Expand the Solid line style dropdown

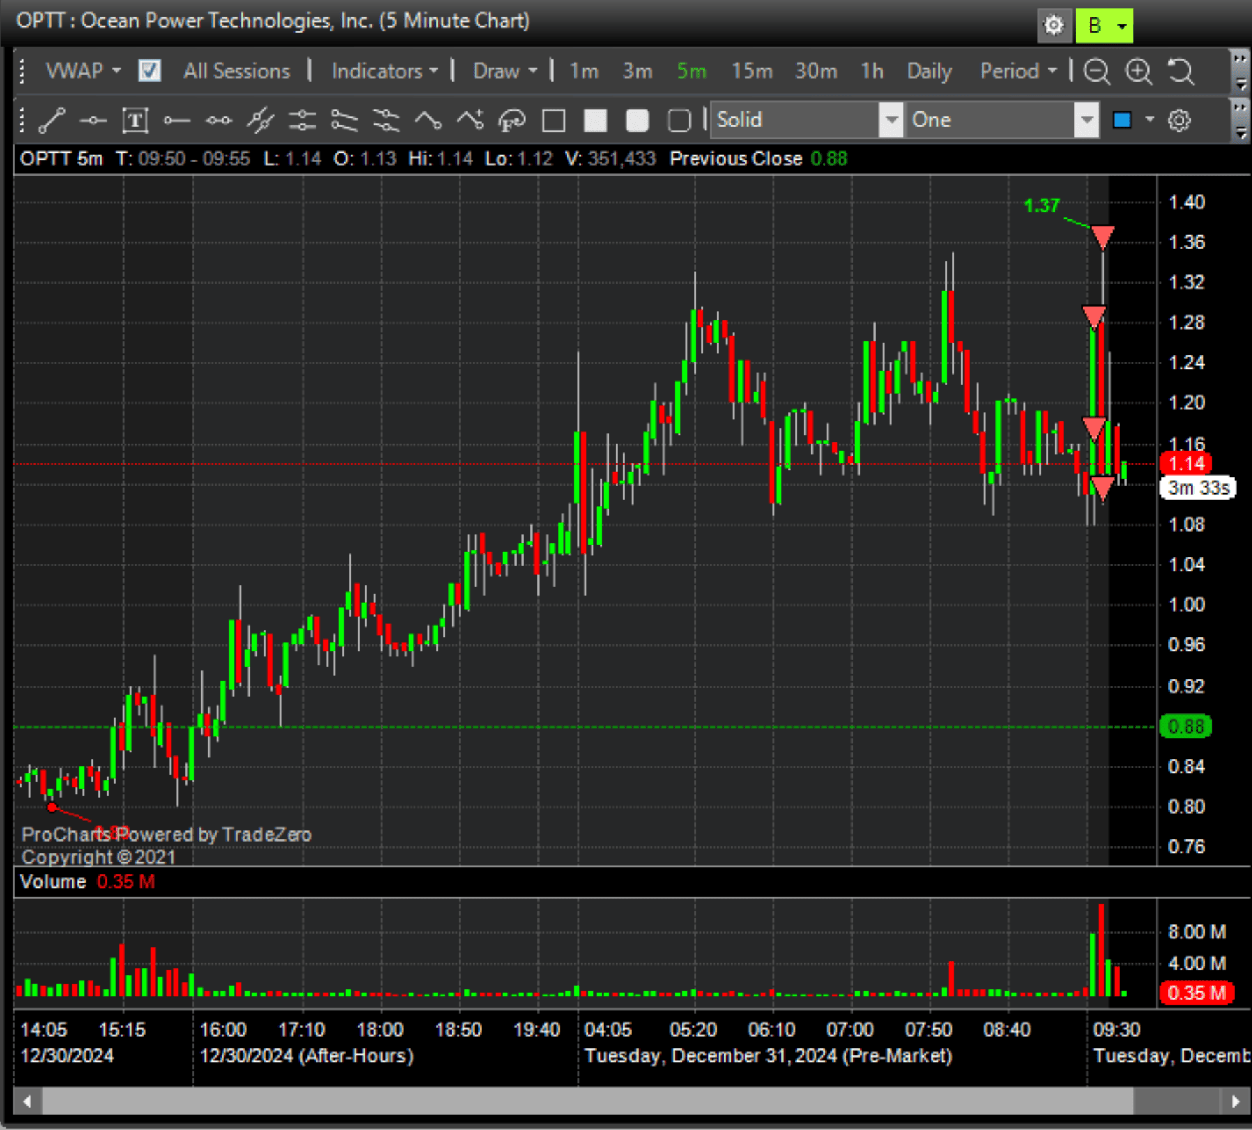click(x=890, y=120)
